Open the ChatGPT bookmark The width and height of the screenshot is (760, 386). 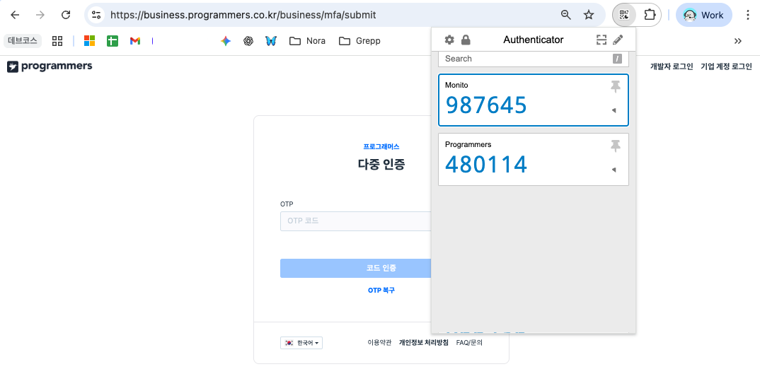pyautogui.click(x=248, y=41)
